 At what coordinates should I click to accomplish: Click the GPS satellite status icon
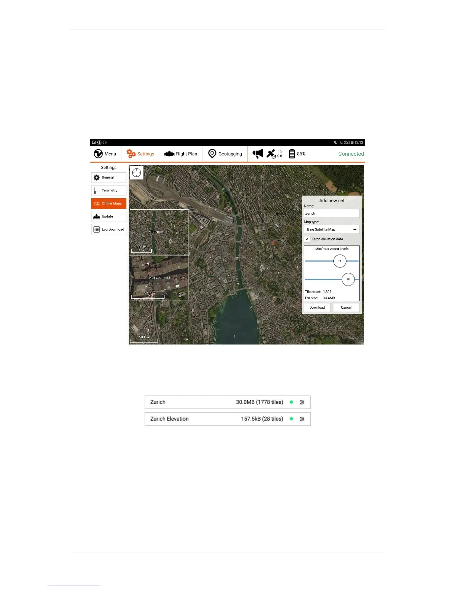pyautogui.click(x=271, y=154)
